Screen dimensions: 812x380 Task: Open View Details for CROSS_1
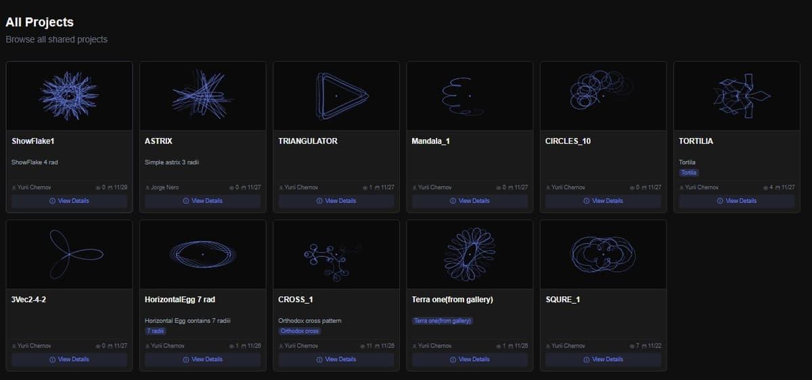click(336, 359)
